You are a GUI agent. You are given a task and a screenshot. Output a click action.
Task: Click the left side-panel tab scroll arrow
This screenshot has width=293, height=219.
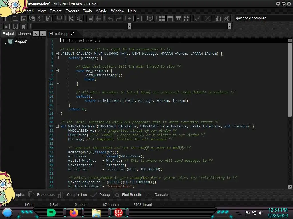pyautogui.click(x=36, y=34)
